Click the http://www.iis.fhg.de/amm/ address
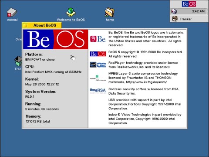This screenshot has width=209, height=157. (146, 82)
